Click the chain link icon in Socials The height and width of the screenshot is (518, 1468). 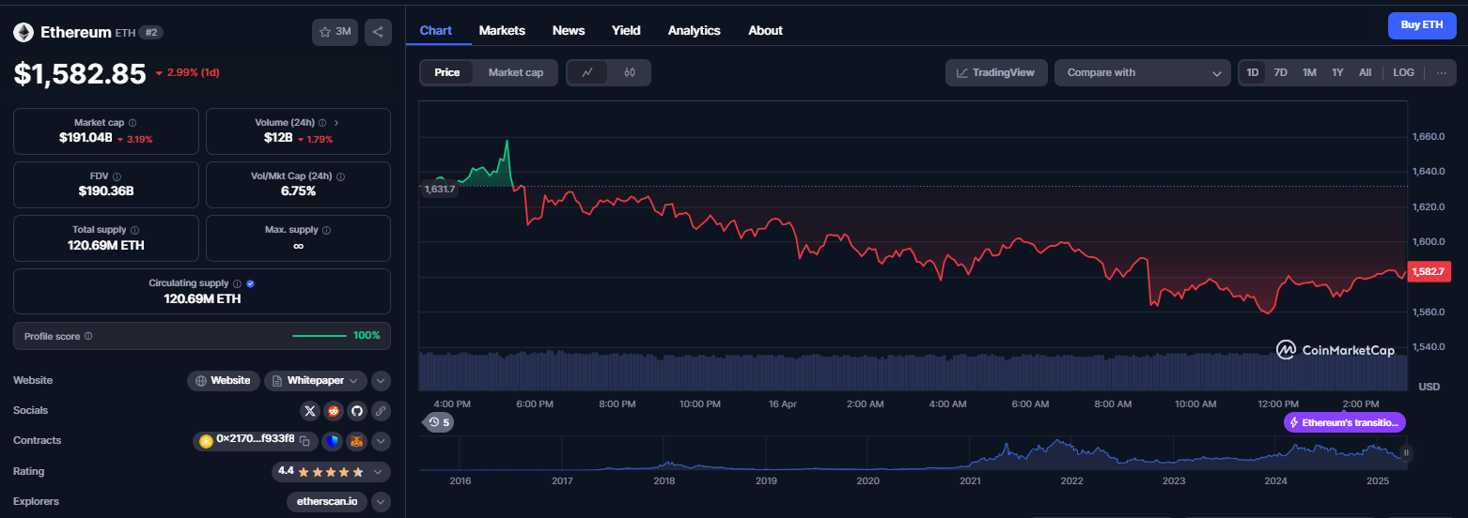click(x=380, y=411)
